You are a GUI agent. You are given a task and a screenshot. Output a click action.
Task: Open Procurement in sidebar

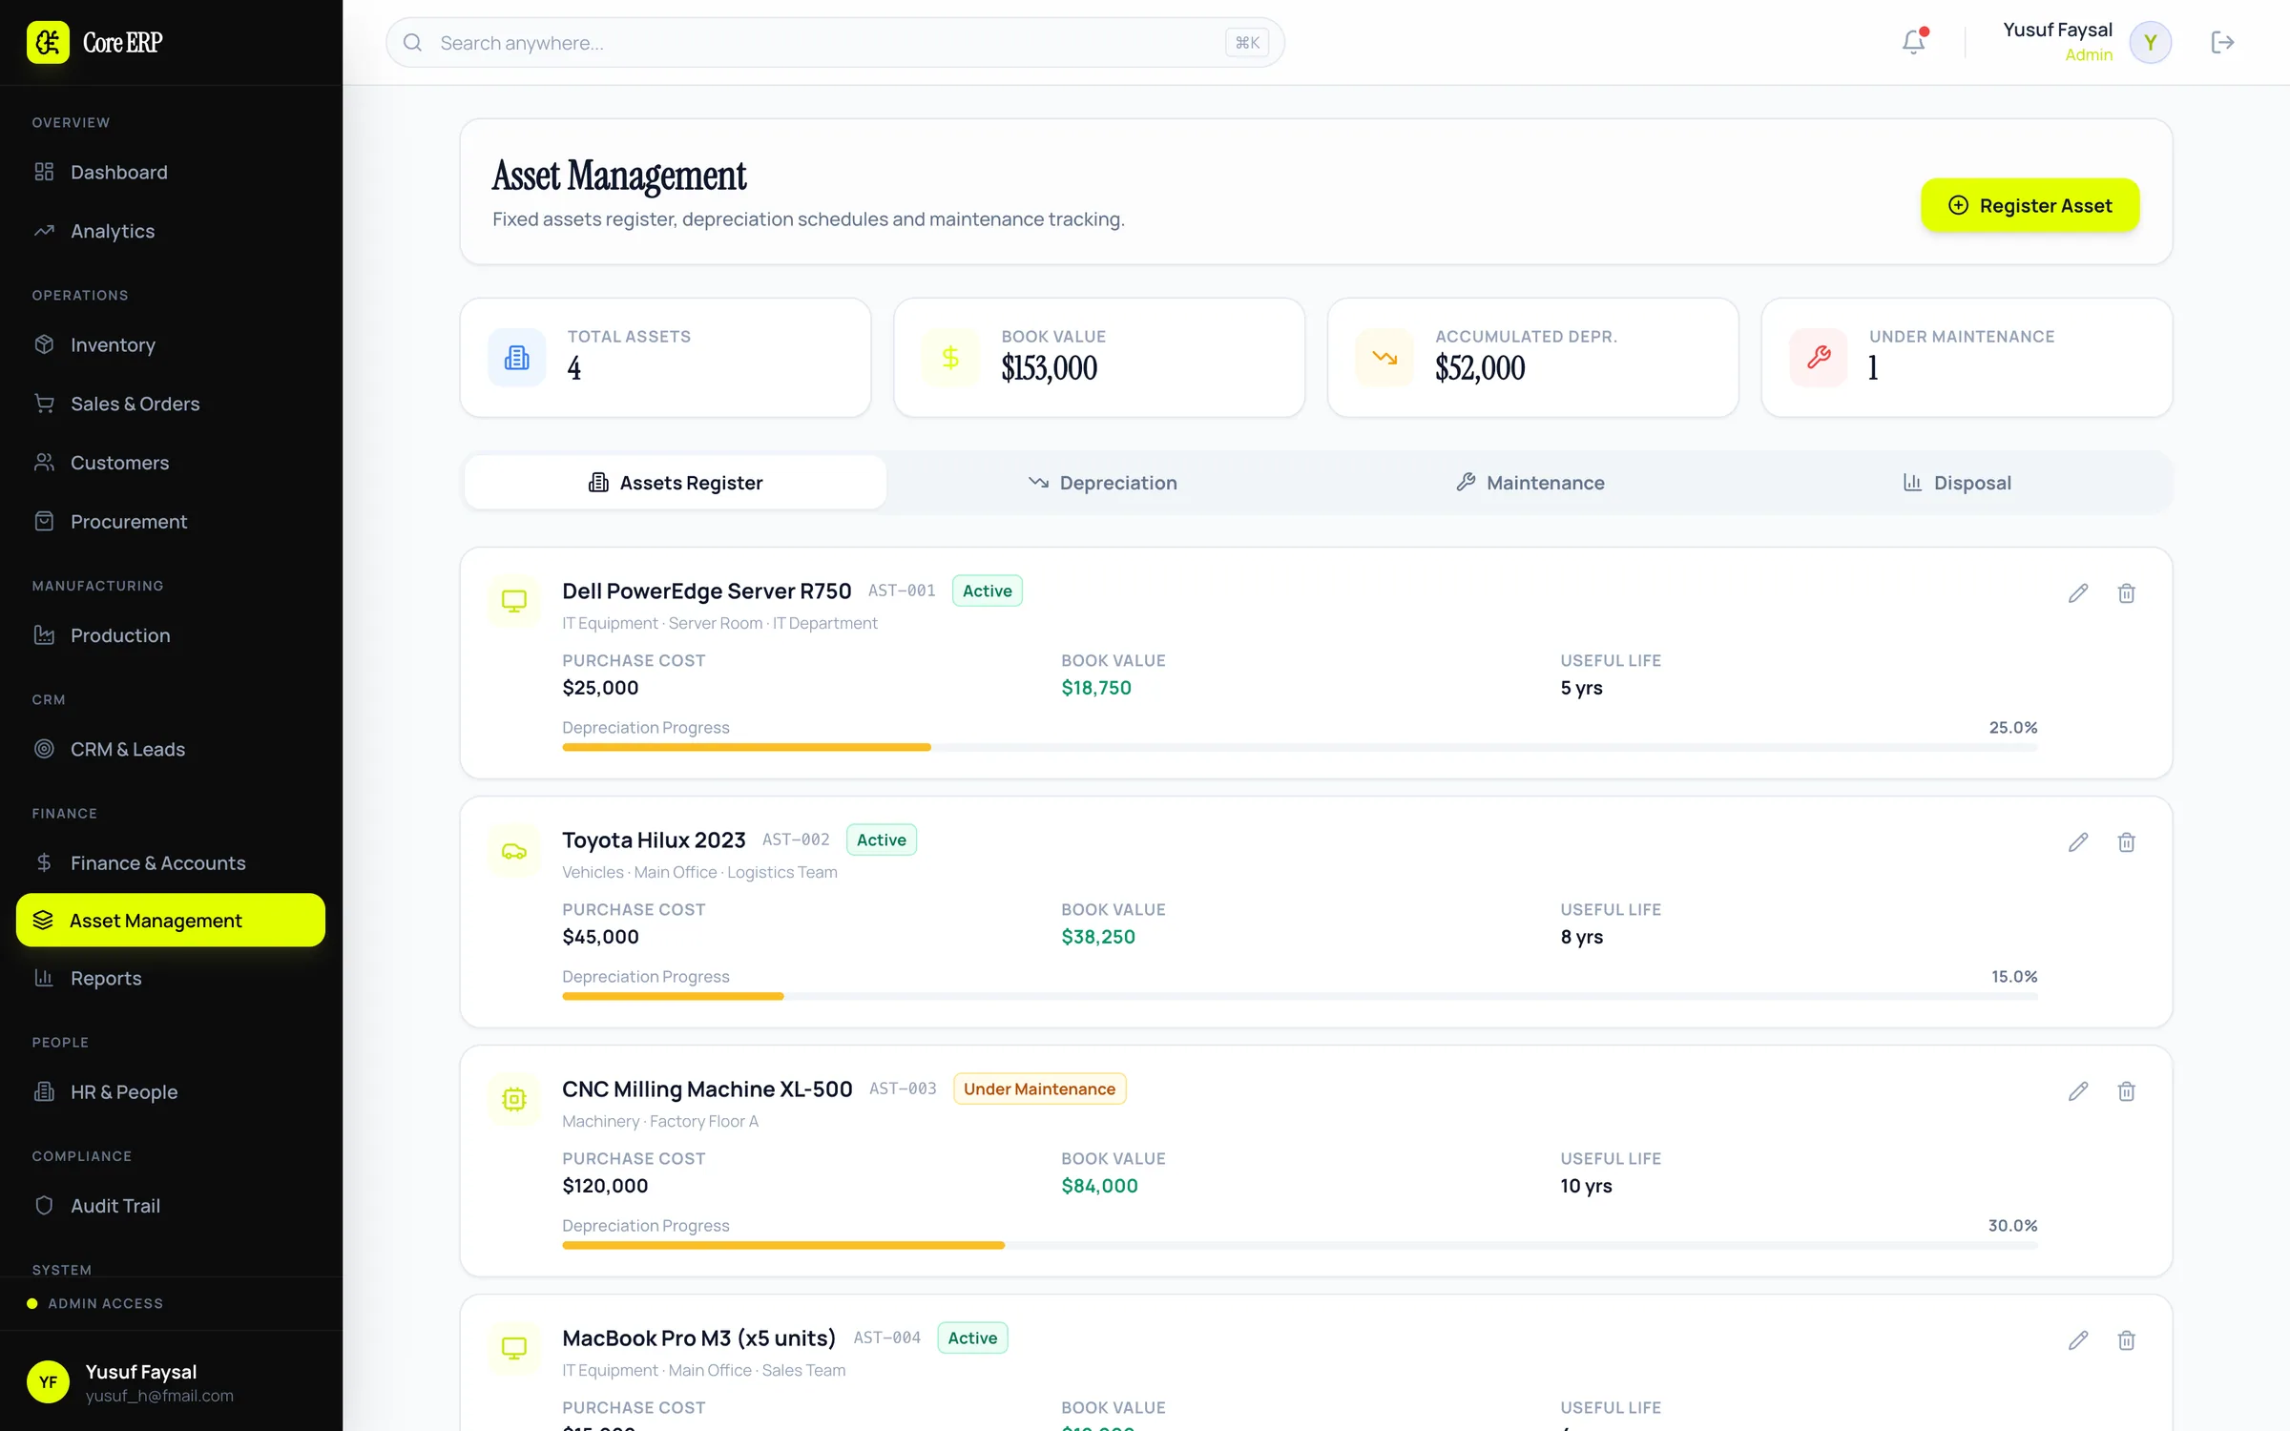pos(171,522)
